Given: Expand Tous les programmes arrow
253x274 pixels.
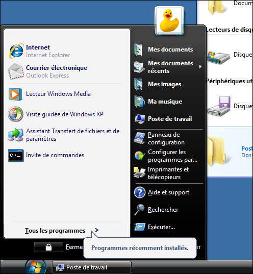Looking at the screenshot, I should click(x=96, y=230).
